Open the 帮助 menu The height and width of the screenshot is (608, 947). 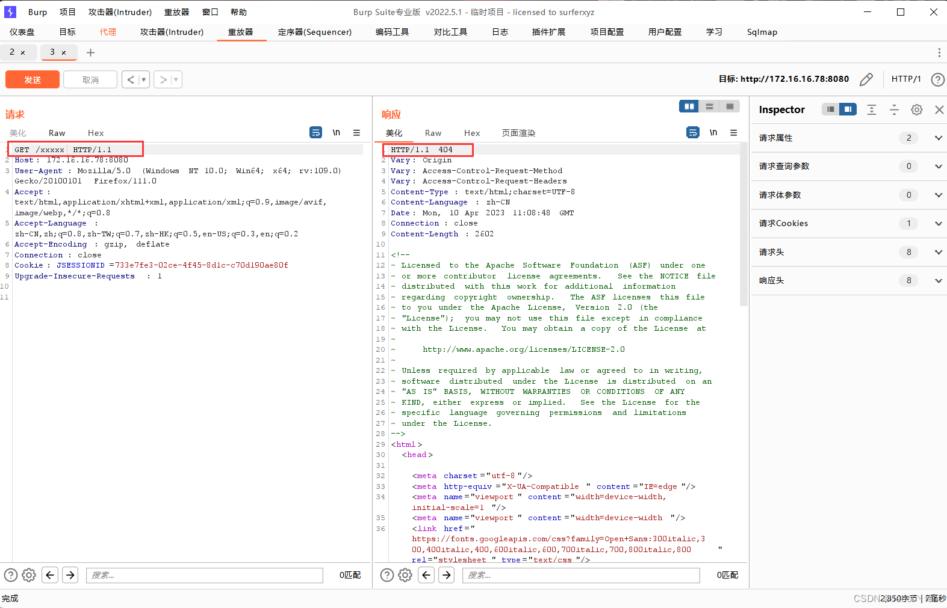click(238, 12)
